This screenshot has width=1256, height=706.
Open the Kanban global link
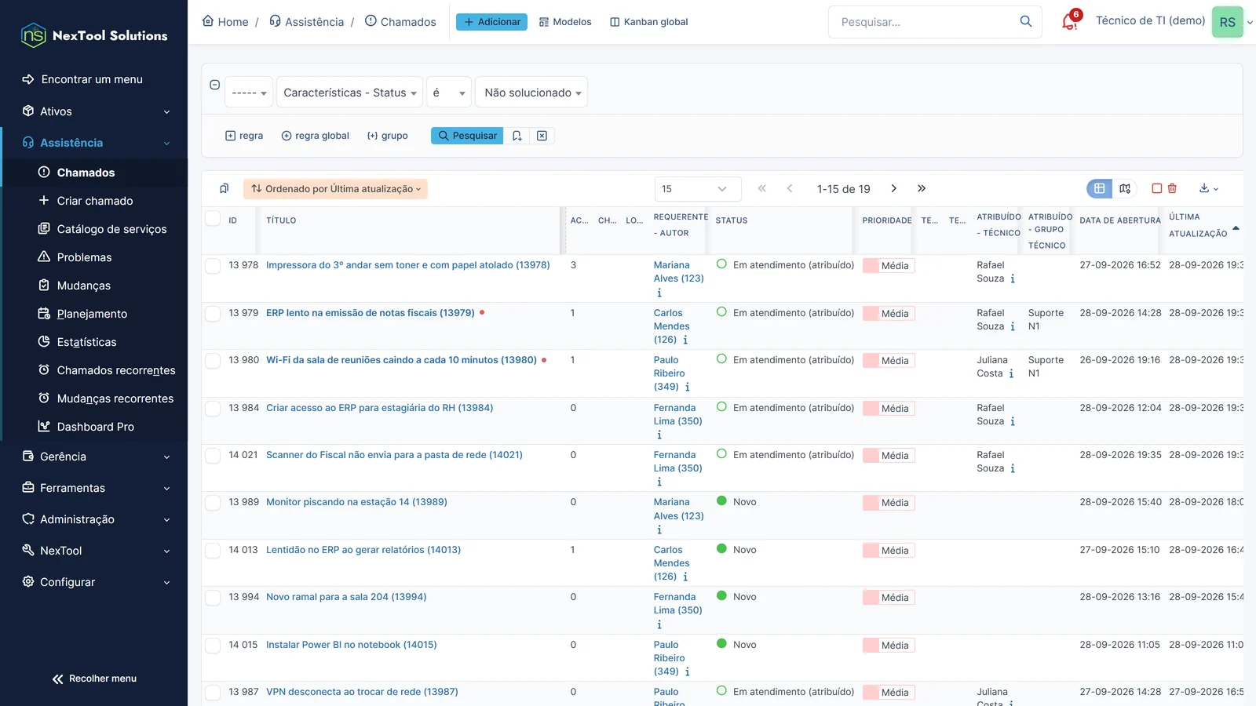tap(648, 22)
